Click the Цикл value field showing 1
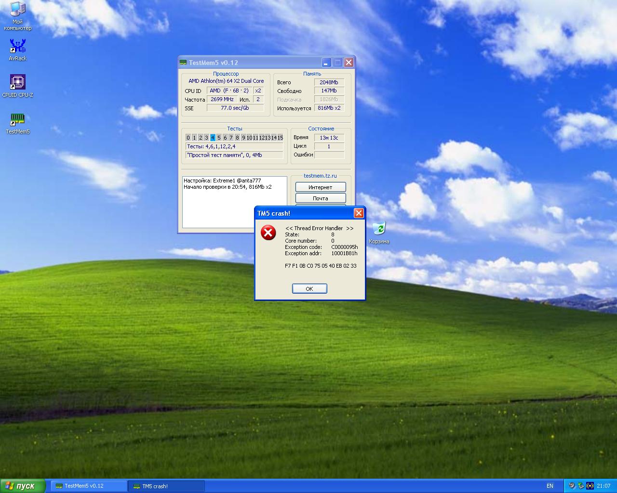Screen dimensions: 617x493 (x=329, y=146)
